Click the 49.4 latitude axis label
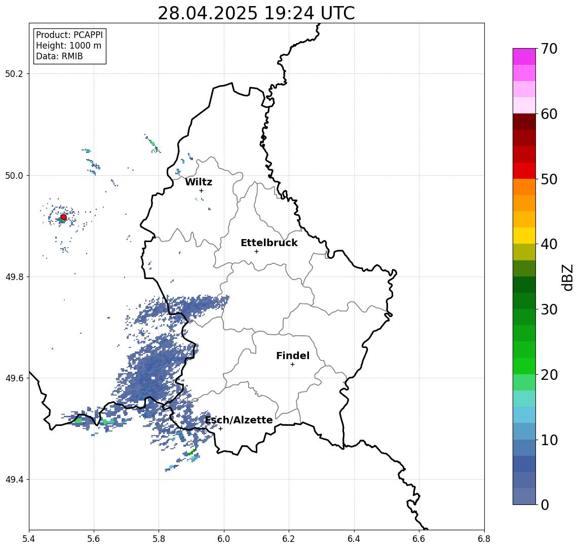The image size is (580, 549). (x=14, y=480)
